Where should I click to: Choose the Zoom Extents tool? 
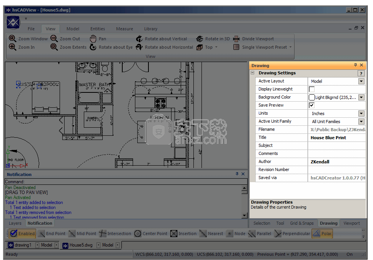point(68,47)
